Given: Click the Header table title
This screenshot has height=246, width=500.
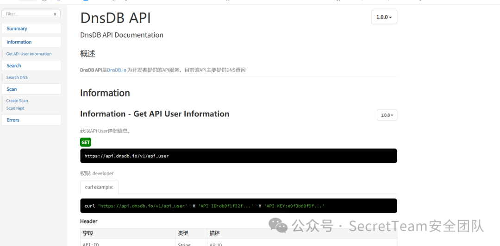Looking at the screenshot, I should pyautogui.click(x=88, y=221).
